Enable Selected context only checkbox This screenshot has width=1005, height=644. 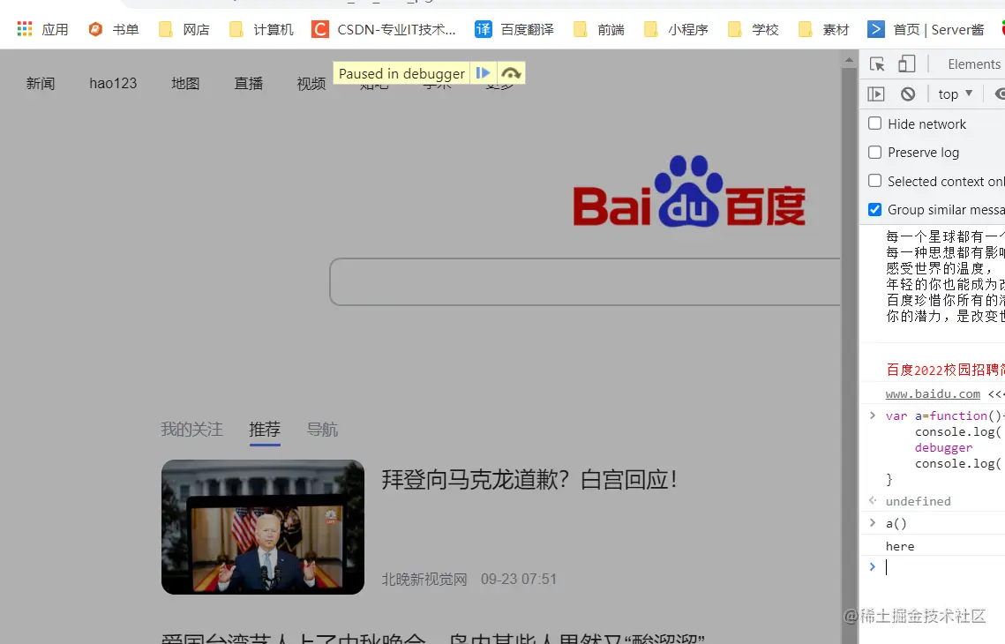coord(875,180)
